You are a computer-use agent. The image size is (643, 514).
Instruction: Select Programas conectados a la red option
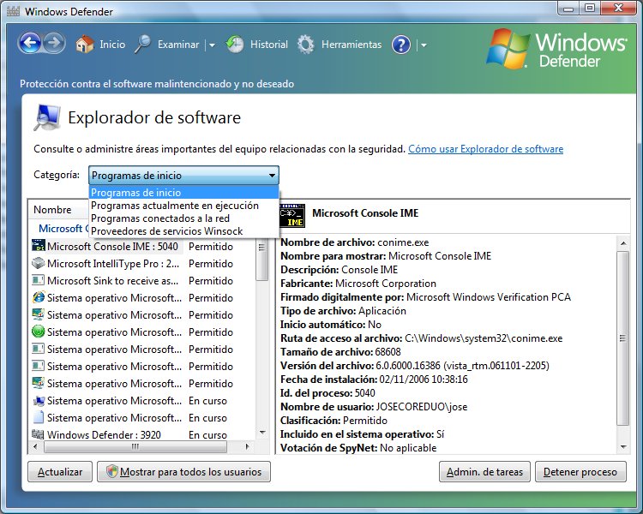tap(183, 218)
